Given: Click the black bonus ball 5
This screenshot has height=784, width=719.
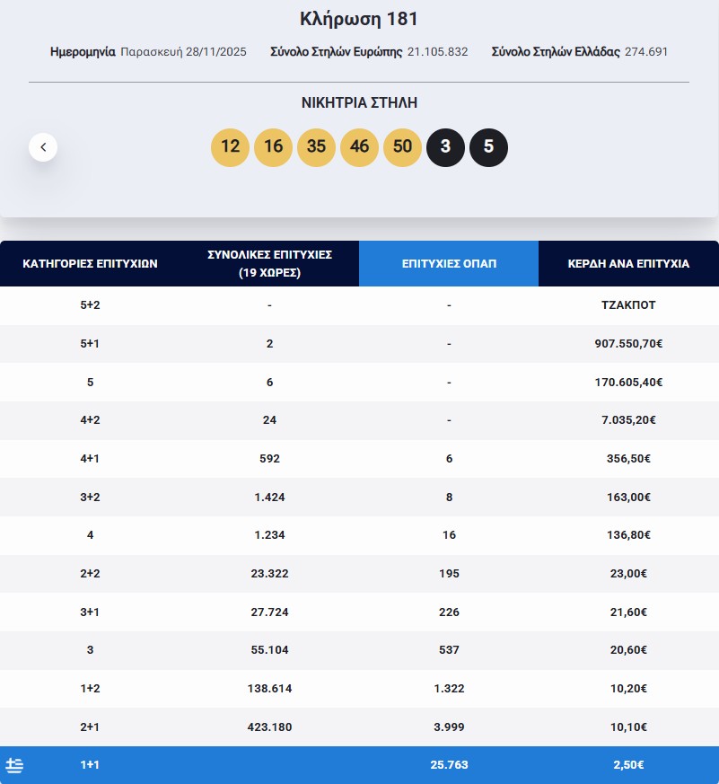Looking at the screenshot, I should coord(488,147).
